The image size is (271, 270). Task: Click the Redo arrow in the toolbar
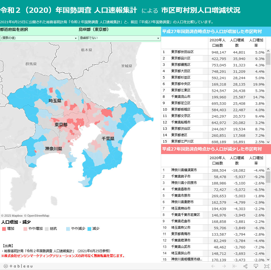coord(224,266)
